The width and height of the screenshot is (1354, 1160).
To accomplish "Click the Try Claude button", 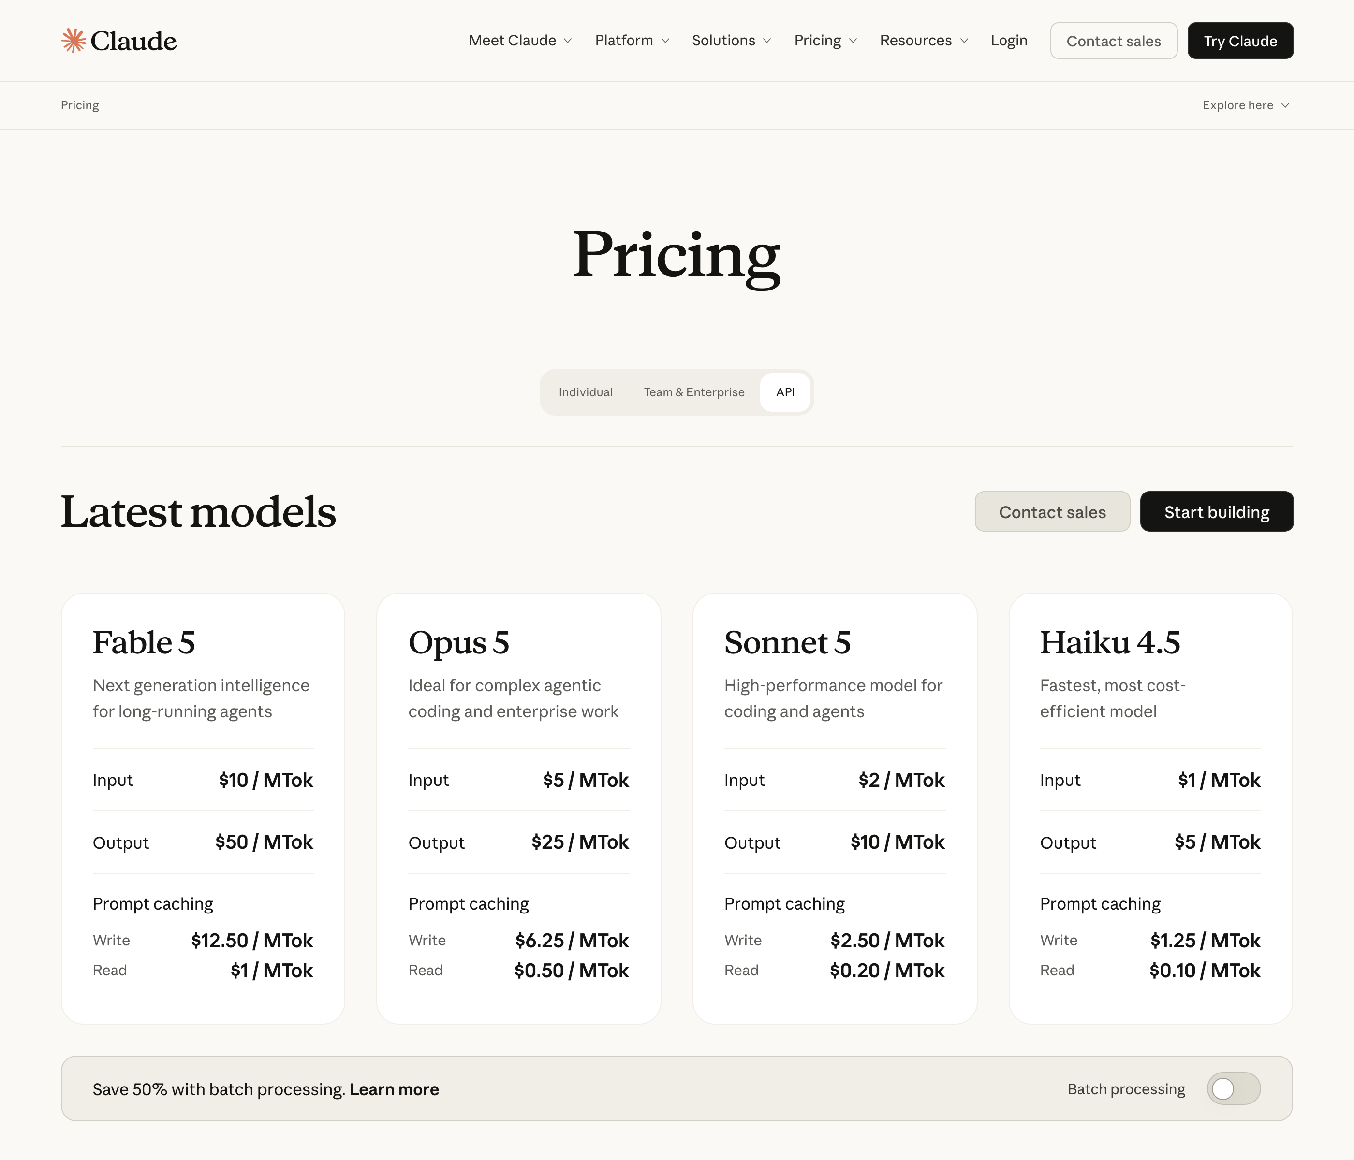I will coord(1240,41).
